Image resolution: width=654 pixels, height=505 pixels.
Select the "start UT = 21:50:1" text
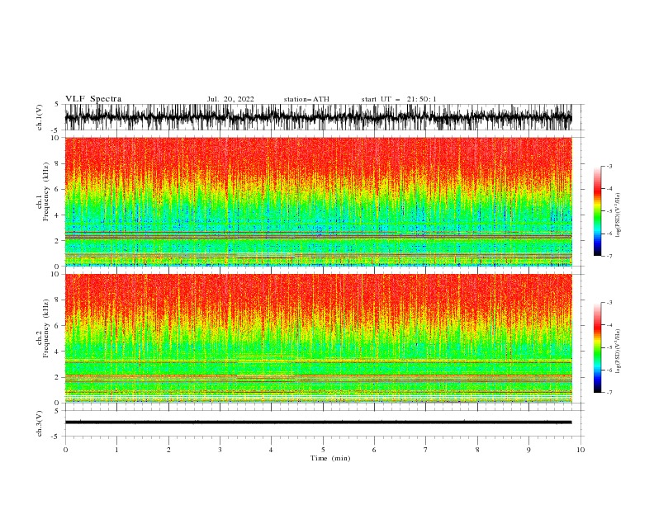click(399, 99)
